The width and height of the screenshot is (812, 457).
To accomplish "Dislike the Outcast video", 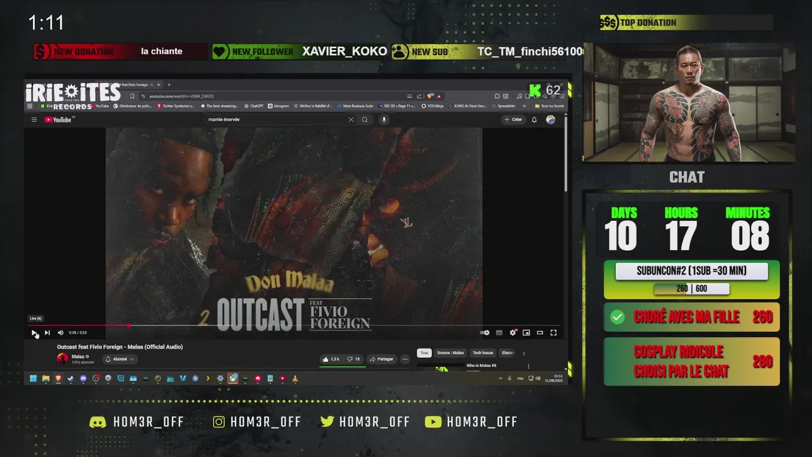I will 354,359.
